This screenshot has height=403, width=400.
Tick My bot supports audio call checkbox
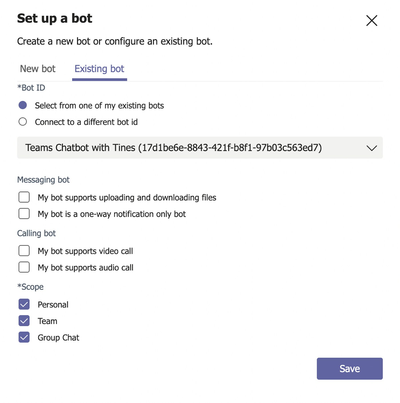pos(24,267)
